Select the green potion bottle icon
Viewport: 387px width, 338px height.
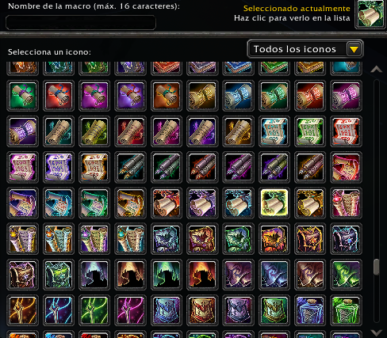click(x=346, y=310)
